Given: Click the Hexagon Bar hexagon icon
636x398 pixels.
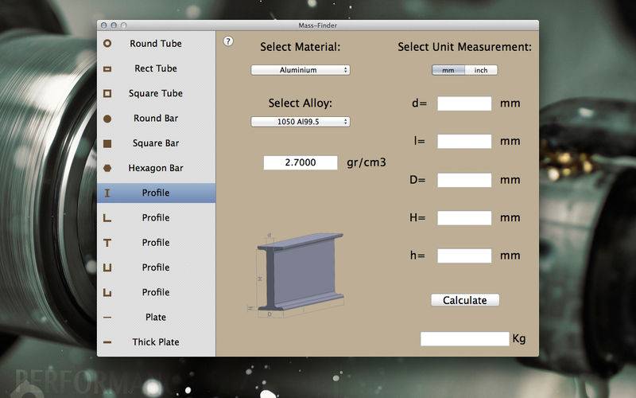Looking at the screenshot, I should [x=107, y=168].
